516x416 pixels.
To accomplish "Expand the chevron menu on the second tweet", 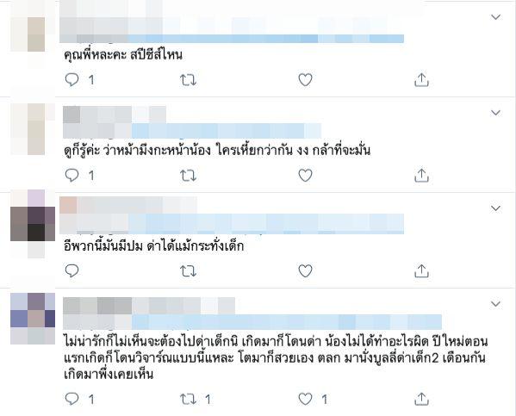I will (x=495, y=113).
